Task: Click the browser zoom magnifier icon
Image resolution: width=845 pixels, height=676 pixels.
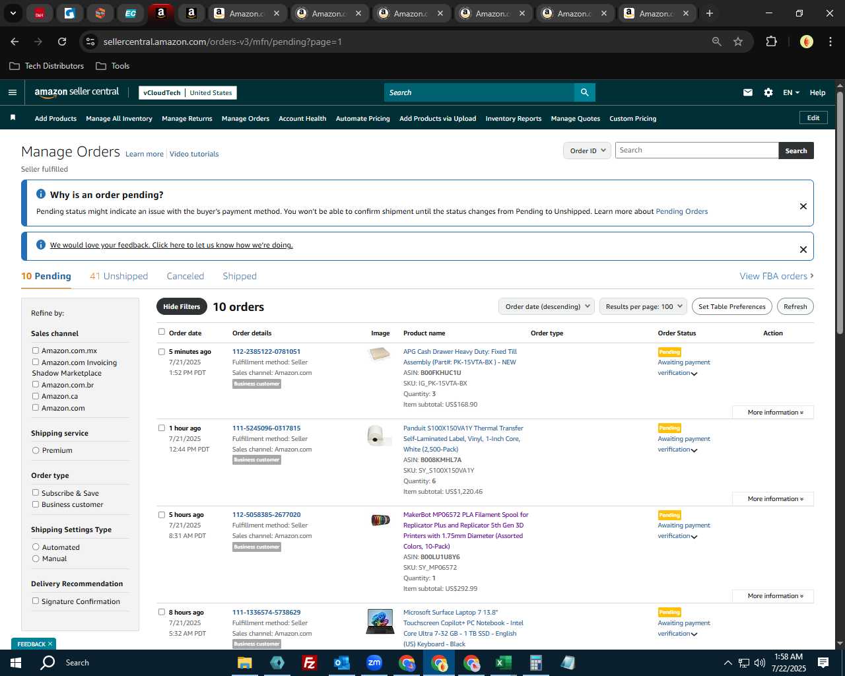Action: (717, 42)
